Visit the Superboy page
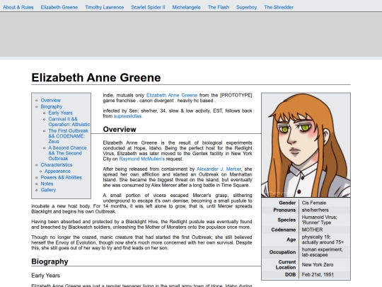The image size is (382, 287). 247,7
